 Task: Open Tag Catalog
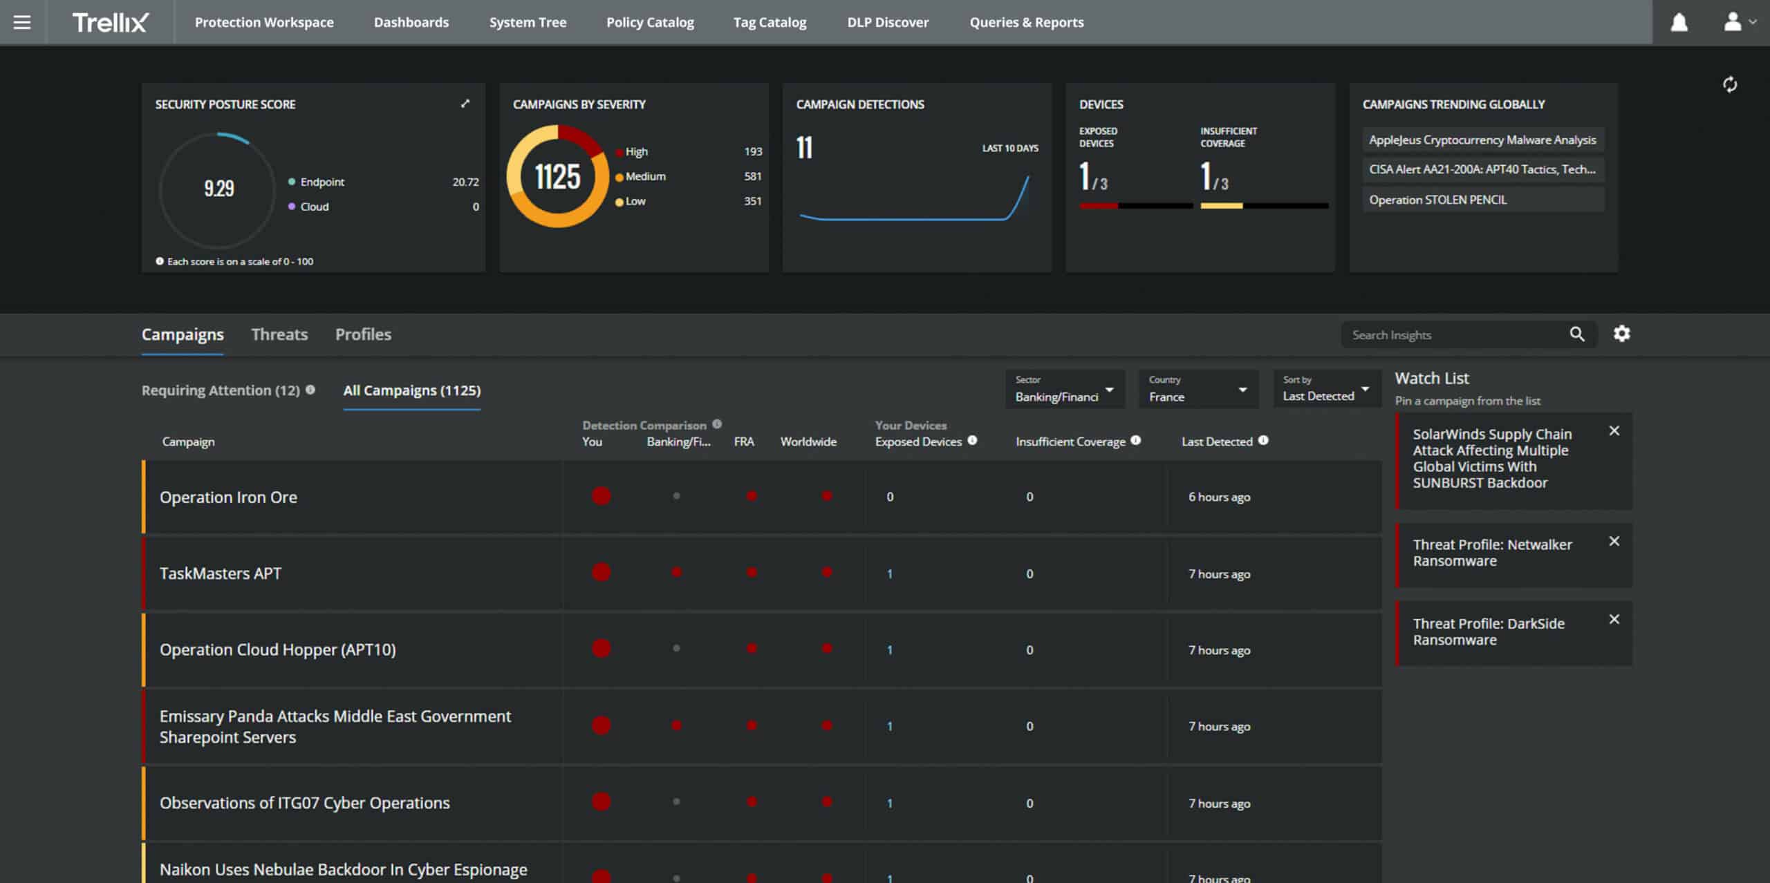770,22
